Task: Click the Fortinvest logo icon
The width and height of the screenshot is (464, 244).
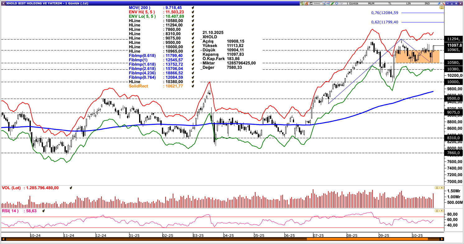Action: (x=315, y=3)
